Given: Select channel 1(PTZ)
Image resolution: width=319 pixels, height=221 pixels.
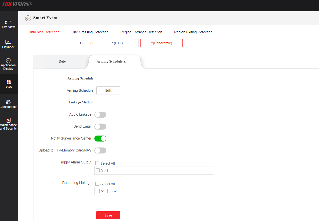Looking at the screenshot, I should point(117,43).
